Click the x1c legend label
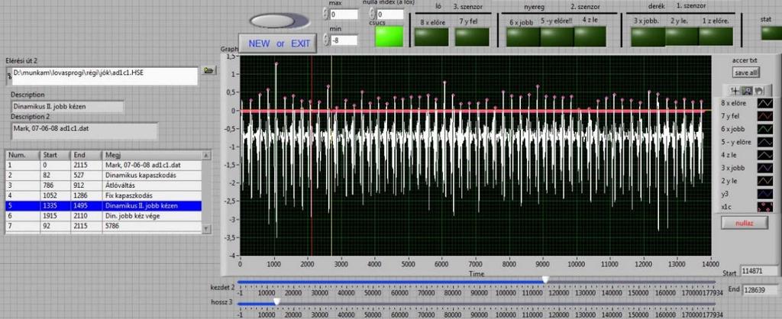The image size is (782, 319). [727, 207]
